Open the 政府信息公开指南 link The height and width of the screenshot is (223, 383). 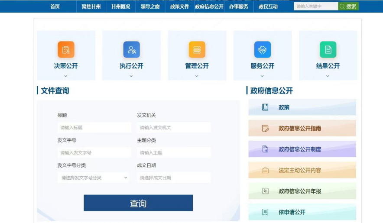pyautogui.click(x=302, y=128)
